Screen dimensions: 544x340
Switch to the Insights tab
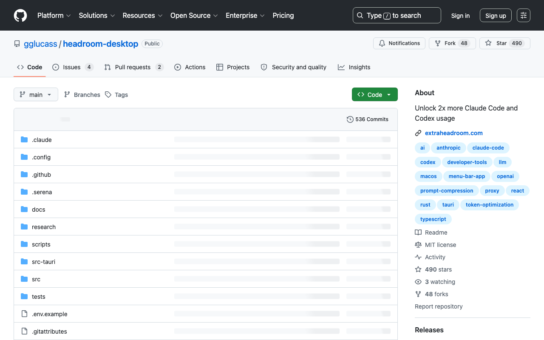(354, 67)
